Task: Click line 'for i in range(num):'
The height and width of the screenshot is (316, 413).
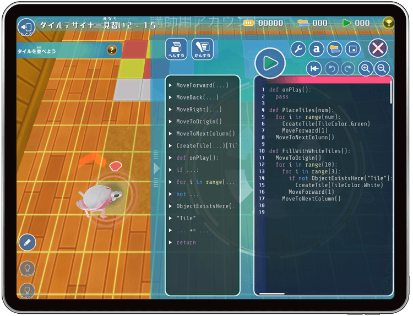Action: [x=308, y=117]
